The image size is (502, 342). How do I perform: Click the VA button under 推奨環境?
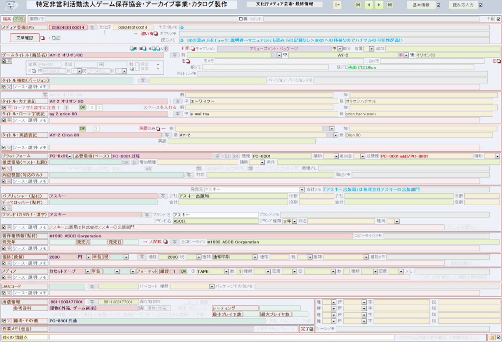[148, 169]
